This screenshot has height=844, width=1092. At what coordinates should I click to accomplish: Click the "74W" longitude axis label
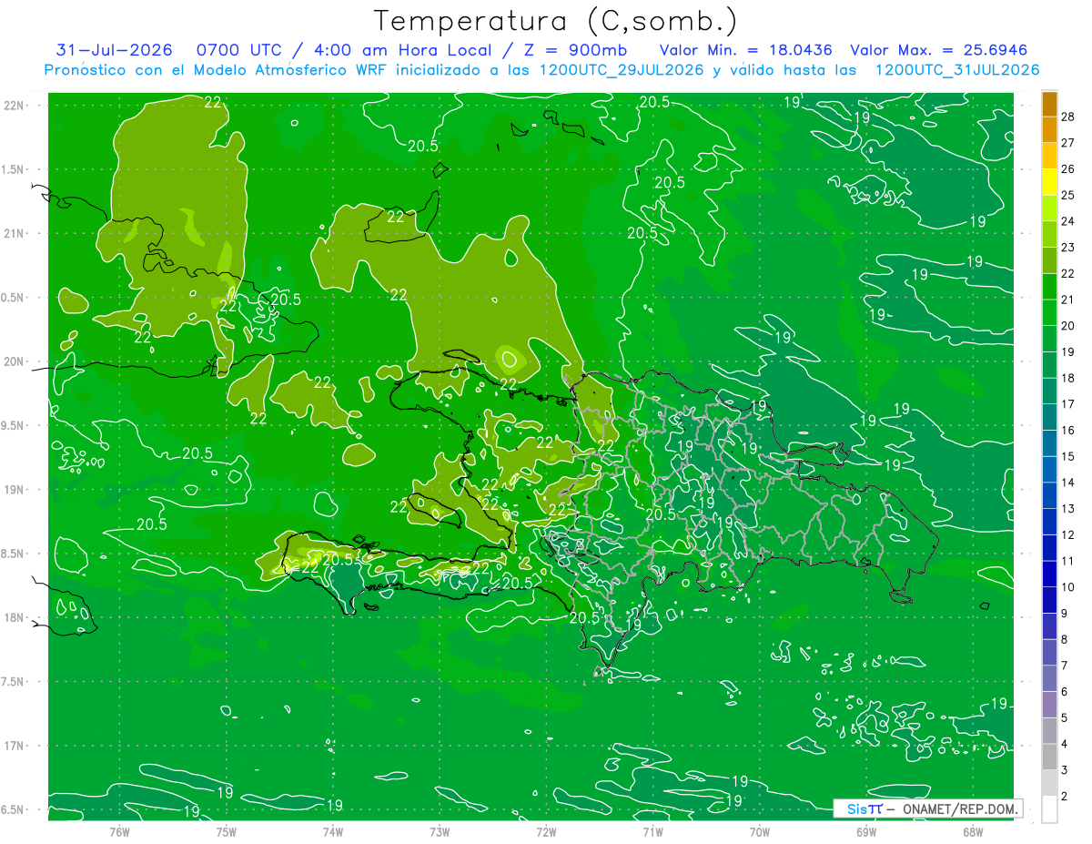coord(333,832)
